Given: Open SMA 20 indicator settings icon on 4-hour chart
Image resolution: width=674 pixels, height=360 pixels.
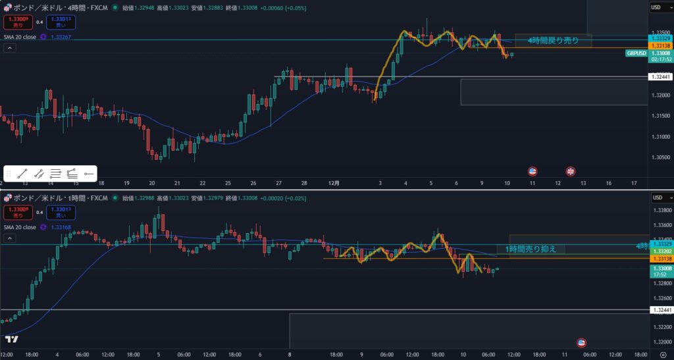Looking at the screenshot, I should coord(43,37).
